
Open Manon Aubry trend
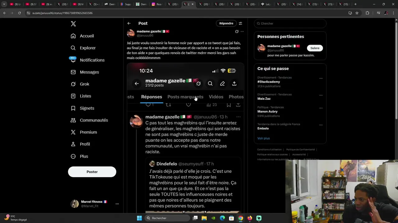coord(267,111)
